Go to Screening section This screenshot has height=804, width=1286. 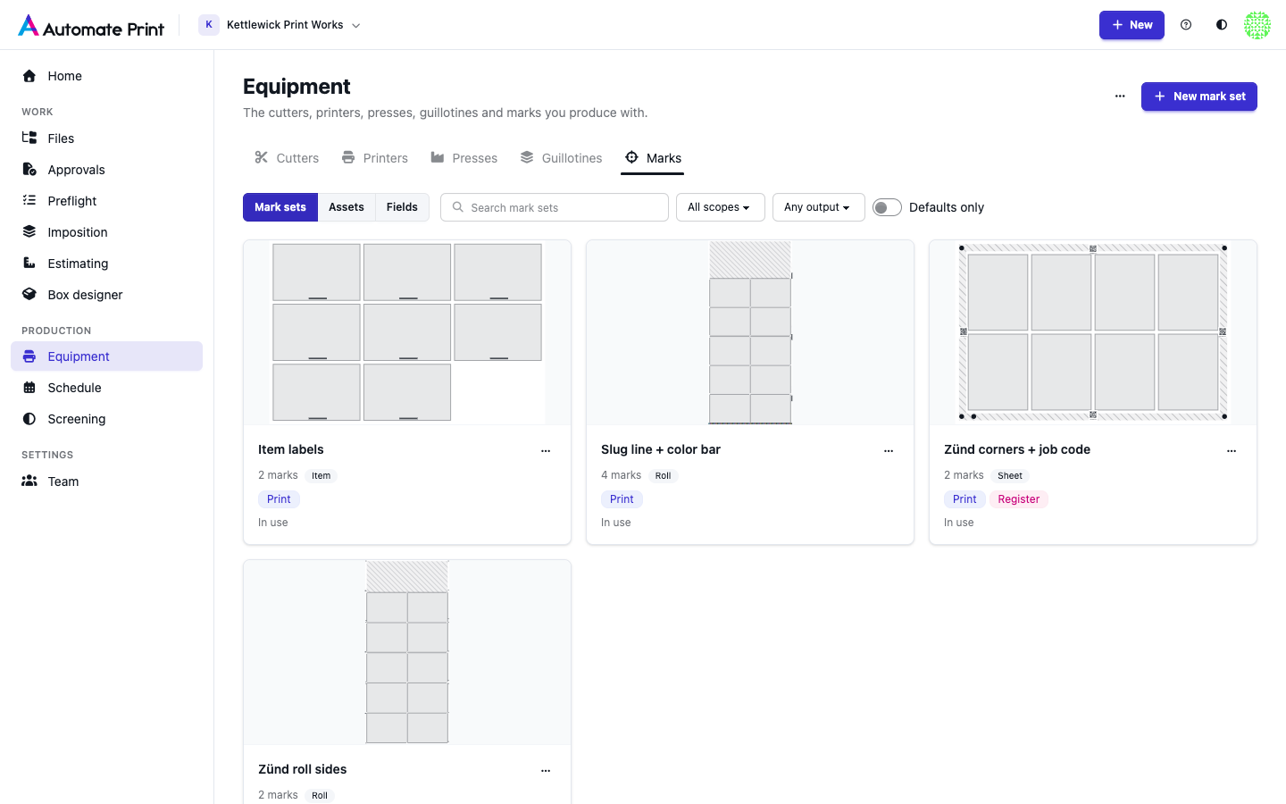pos(106,419)
